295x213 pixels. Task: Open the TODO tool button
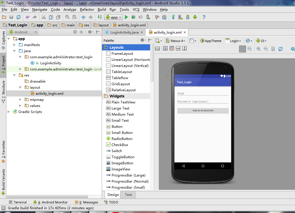(111, 202)
